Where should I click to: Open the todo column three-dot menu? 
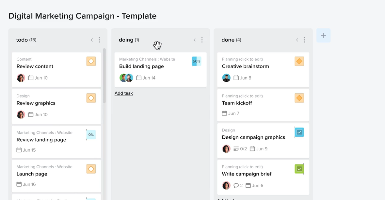coord(99,40)
